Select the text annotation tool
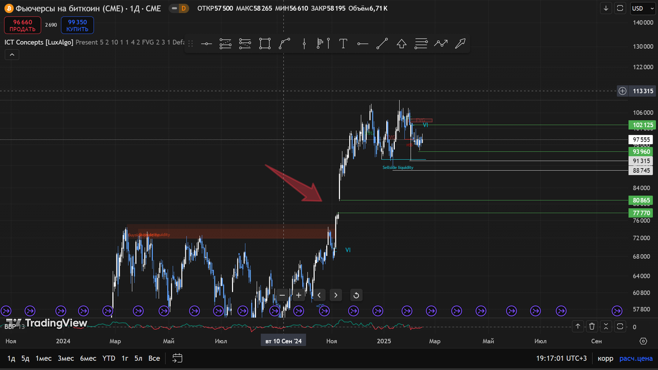 [343, 44]
